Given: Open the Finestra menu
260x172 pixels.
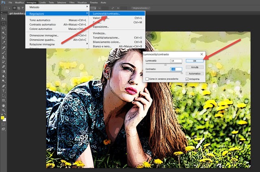Looking at the screenshot, I should (x=94, y=2).
